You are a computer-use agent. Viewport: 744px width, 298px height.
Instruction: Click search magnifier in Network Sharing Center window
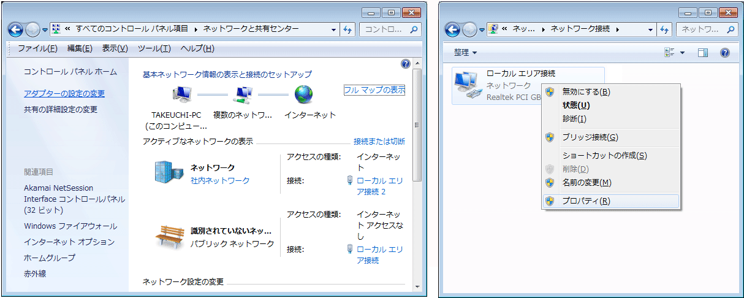(x=414, y=29)
